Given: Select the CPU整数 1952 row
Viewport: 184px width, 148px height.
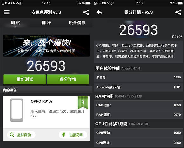Looking at the screenshot, I should (138, 133).
